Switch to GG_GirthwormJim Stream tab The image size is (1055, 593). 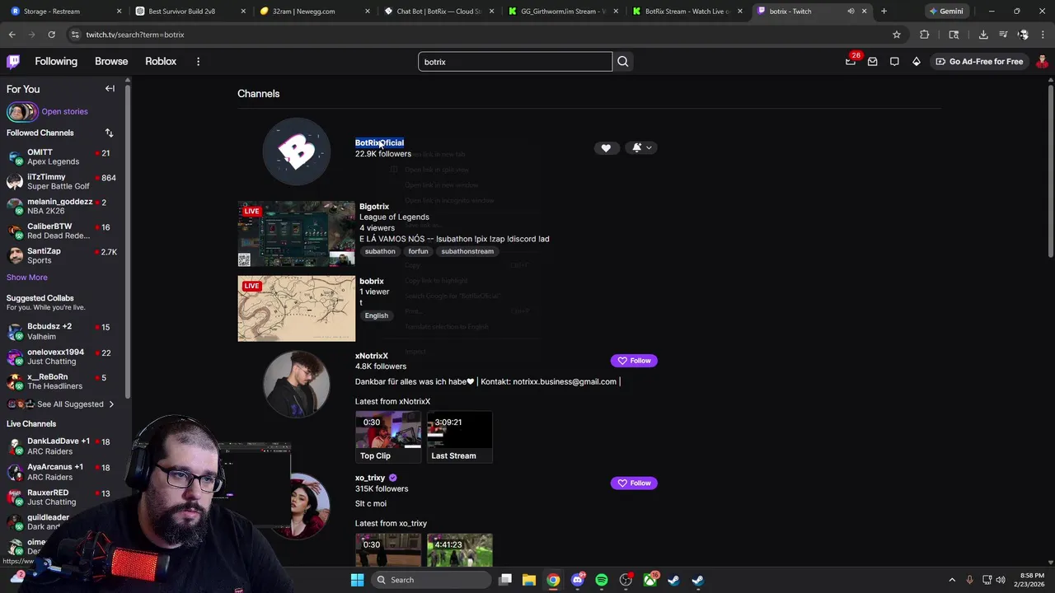563,12
